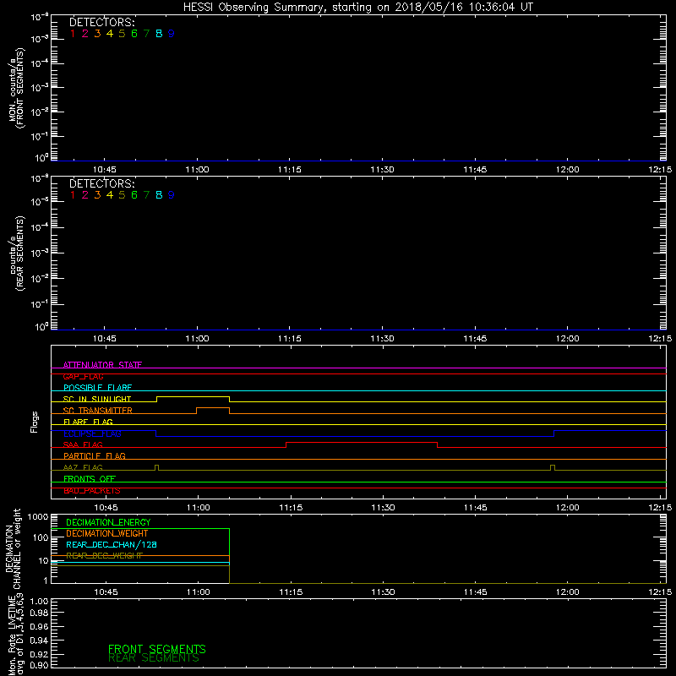Click cyan detector number 8 in front segments legend
676x676 pixels.
tap(159, 34)
